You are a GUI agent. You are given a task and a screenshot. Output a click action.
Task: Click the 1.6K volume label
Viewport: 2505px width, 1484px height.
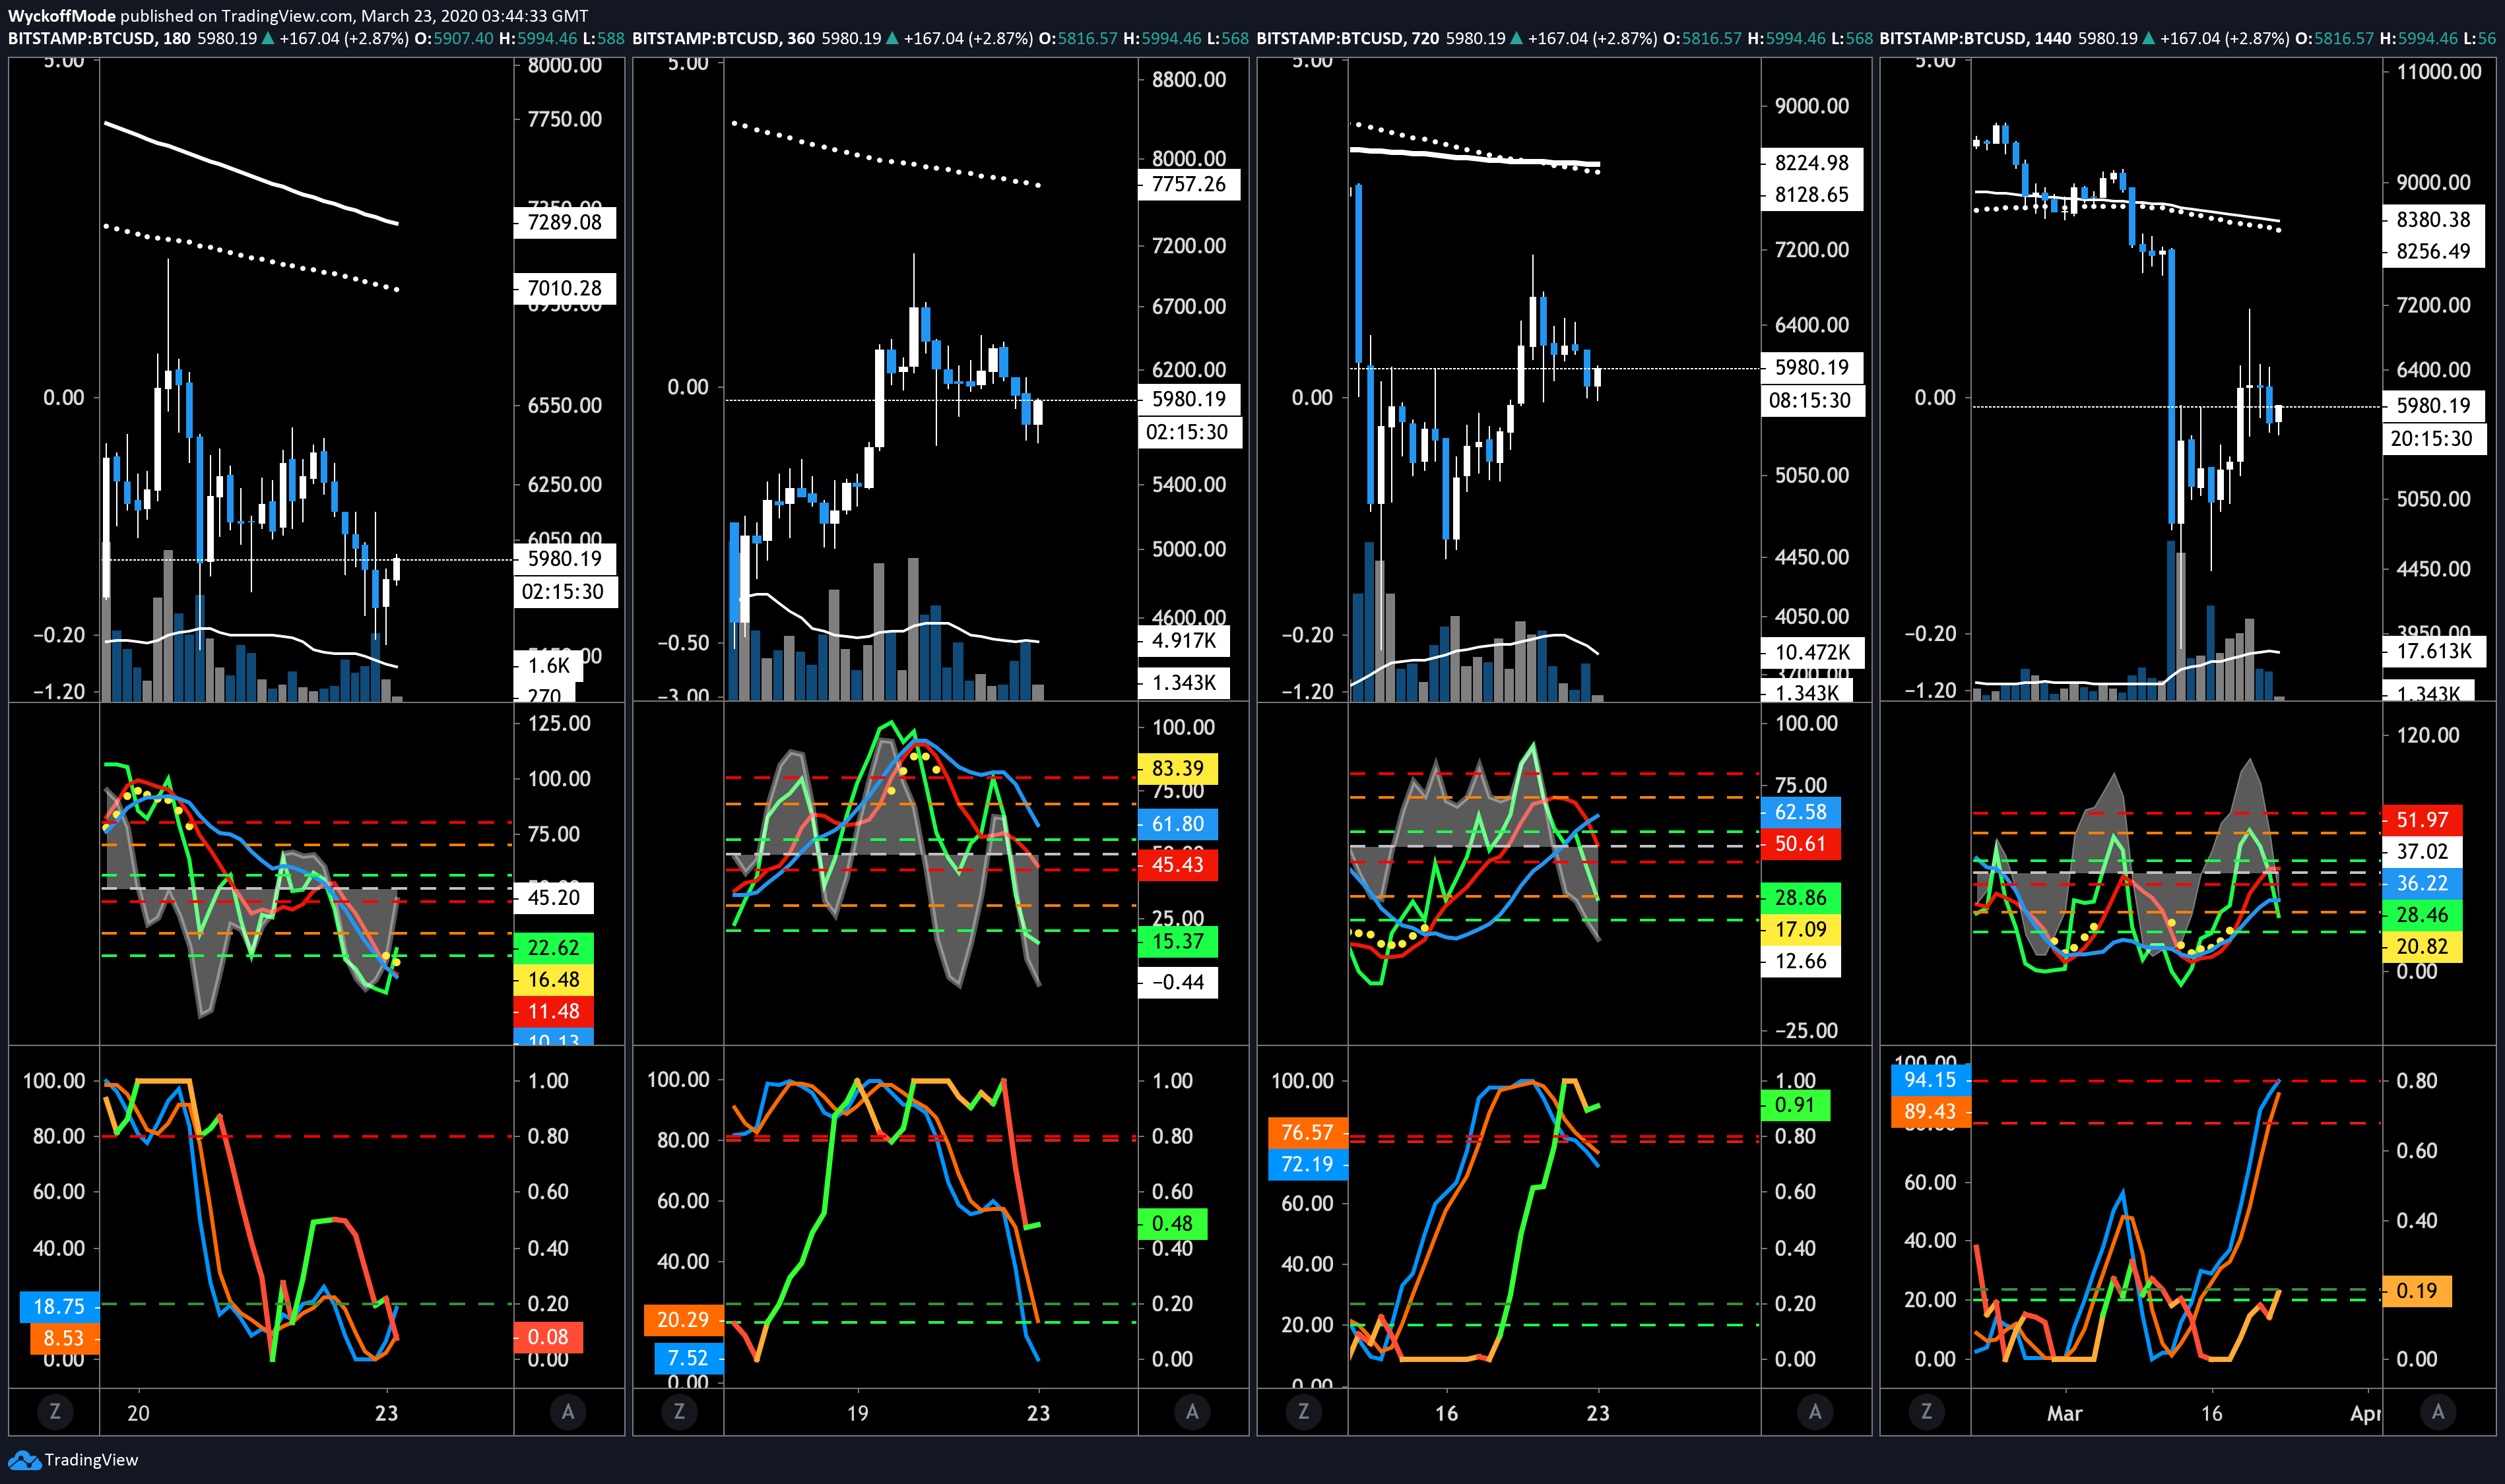pos(549,665)
